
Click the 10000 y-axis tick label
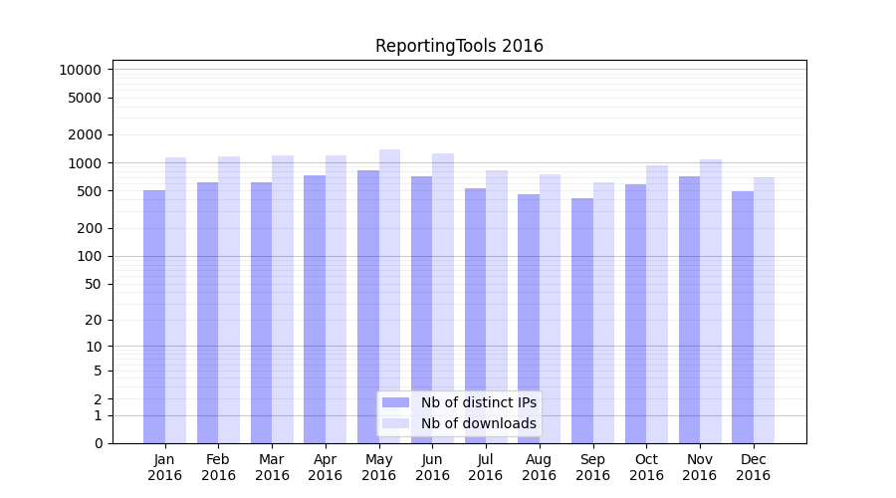[80, 70]
